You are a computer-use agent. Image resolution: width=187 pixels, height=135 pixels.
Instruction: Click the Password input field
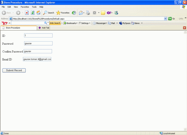tap(38, 43)
